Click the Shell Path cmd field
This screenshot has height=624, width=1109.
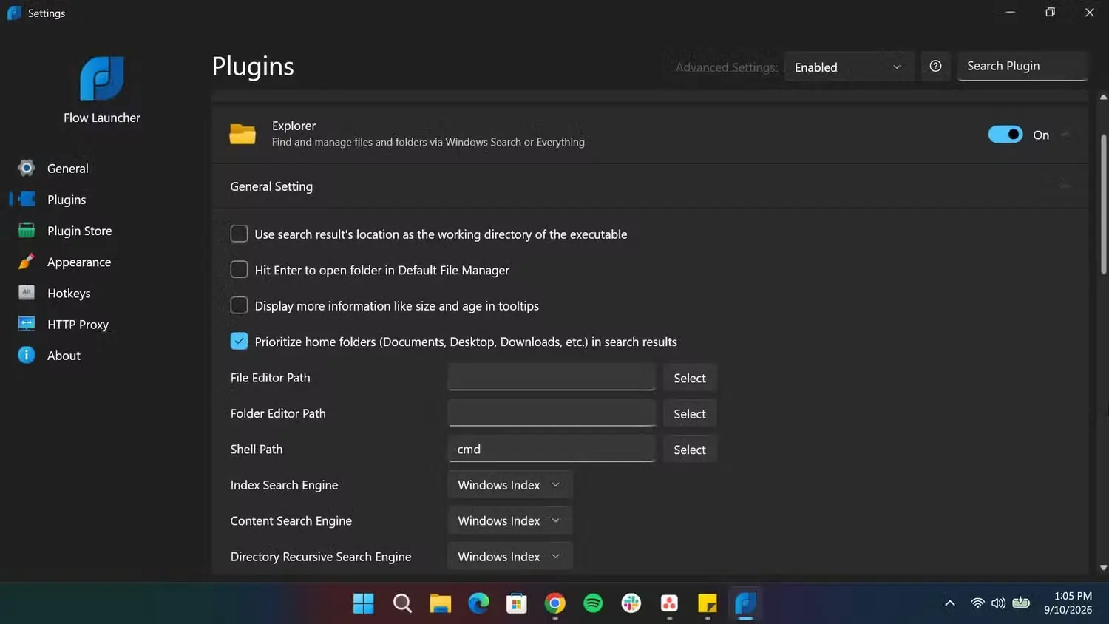click(552, 449)
